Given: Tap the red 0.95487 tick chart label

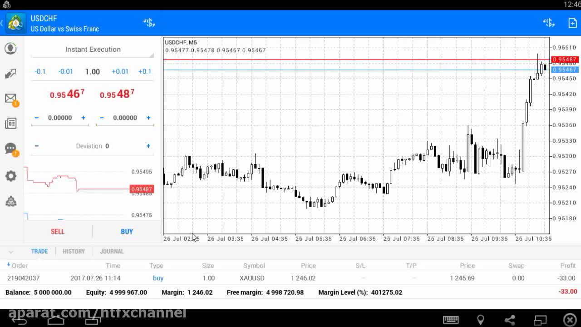Looking at the screenshot, I should (142, 189).
